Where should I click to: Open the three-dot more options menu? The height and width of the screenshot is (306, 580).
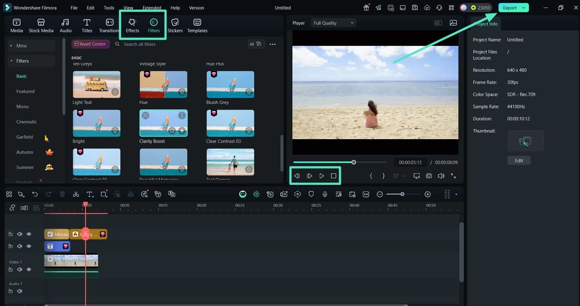(x=273, y=44)
